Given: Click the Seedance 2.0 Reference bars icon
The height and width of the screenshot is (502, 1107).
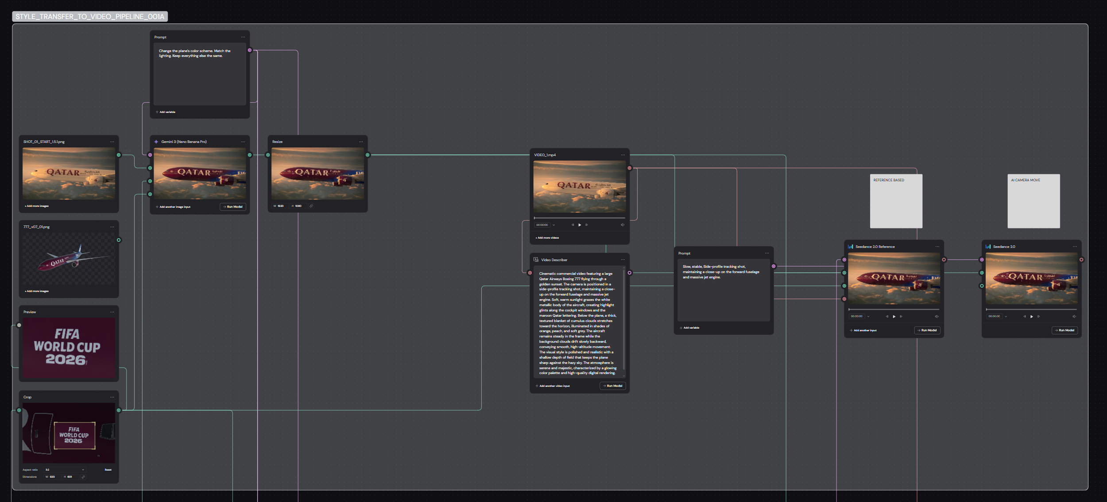Looking at the screenshot, I should pos(851,247).
